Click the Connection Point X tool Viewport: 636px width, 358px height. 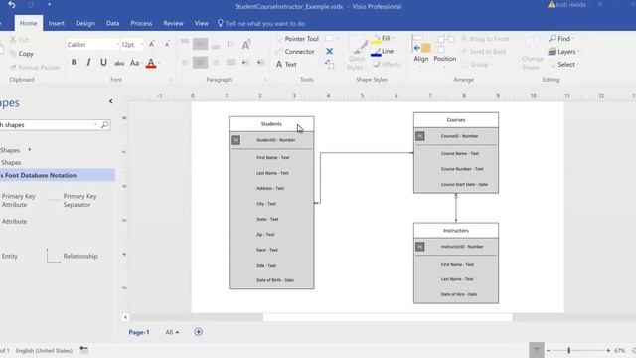[x=329, y=51]
